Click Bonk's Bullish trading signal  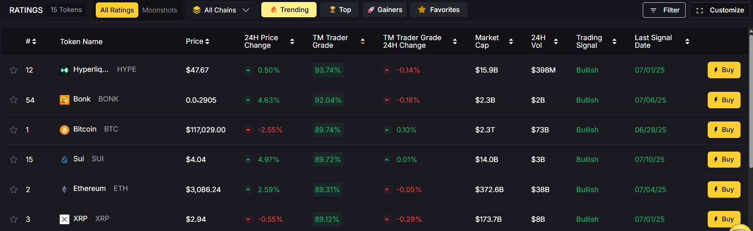587,100
